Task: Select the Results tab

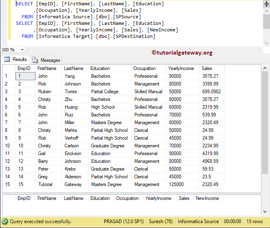Action: click(19, 59)
